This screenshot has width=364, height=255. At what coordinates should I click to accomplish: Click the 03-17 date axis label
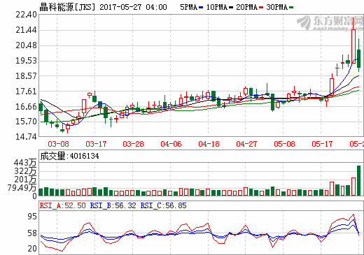pyautogui.click(x=96, y=144)
